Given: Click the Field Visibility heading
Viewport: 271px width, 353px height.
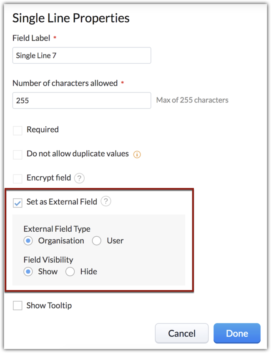Looking at the screenshot, I should click(48, 260).
